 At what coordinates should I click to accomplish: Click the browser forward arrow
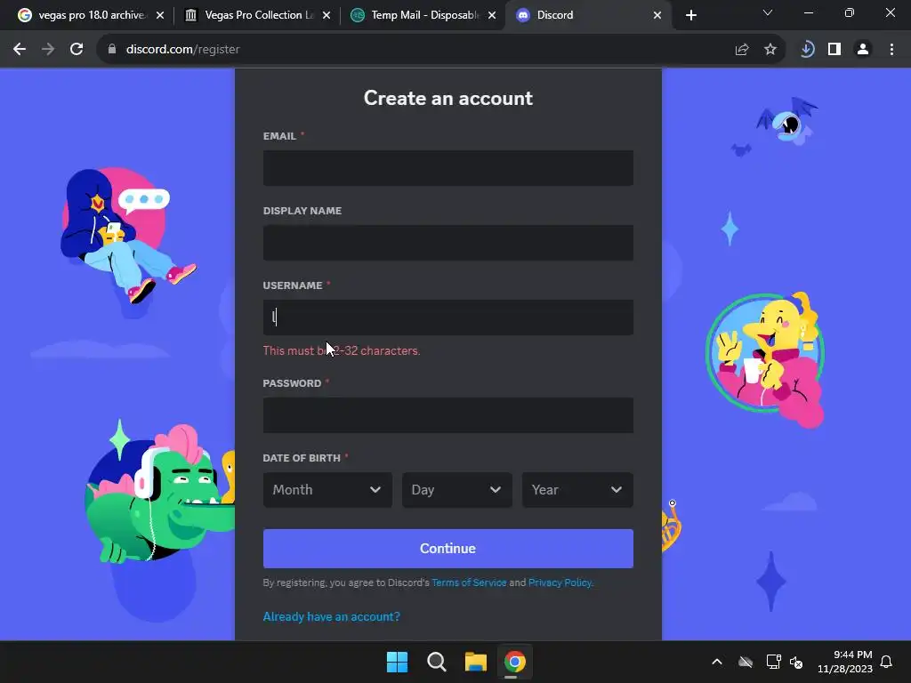click(x=48, y=50)
